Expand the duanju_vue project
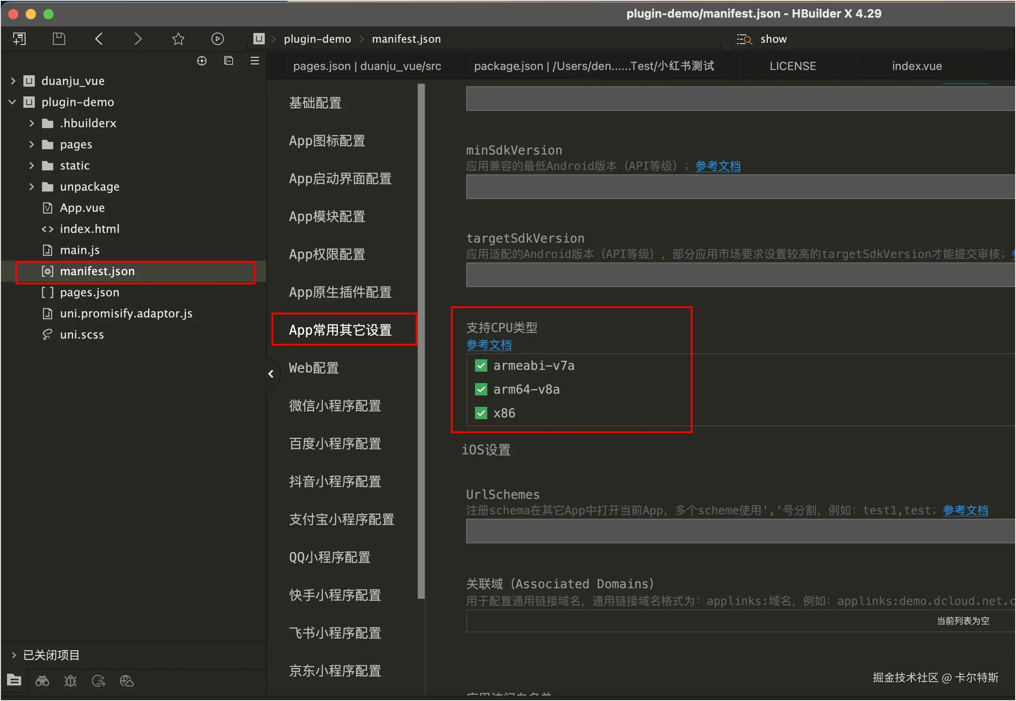 pyautogui.click(x=13, y=81)
